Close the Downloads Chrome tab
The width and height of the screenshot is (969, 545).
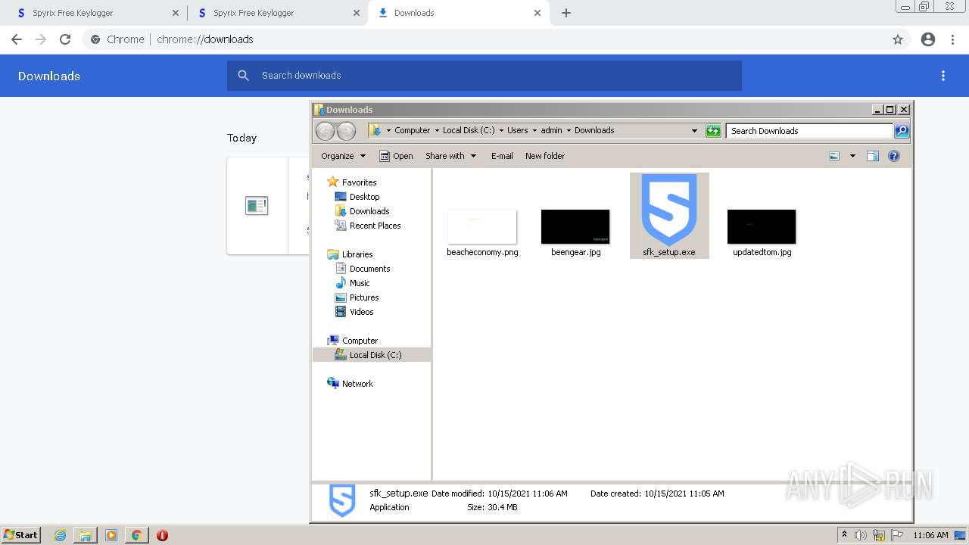(x=537, y=13)
